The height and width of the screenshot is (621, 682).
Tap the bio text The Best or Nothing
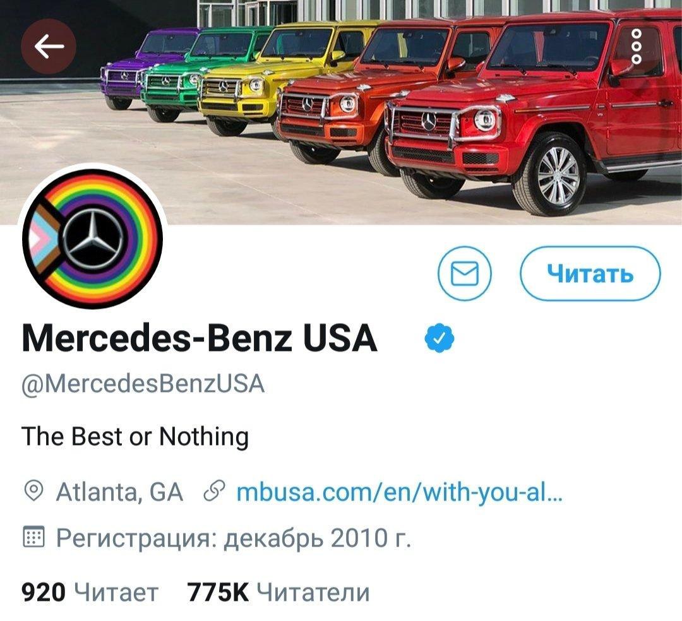point(135,436)
